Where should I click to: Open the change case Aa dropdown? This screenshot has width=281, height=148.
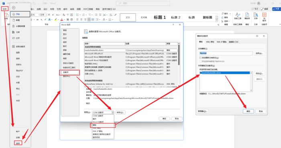58,15
